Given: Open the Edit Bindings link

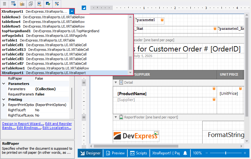Looking at the screenshot, I should pyautogui.click(x=29, y=128).
